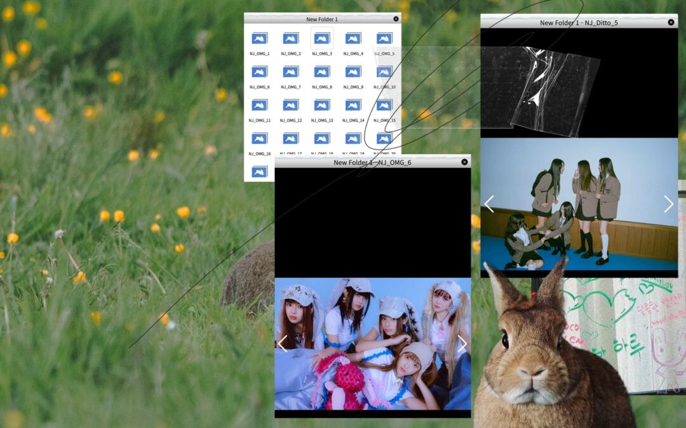Show next photo in NJ_Ditto_5 viewer
This screenshot has height=428, width=686.
point(668,204)
